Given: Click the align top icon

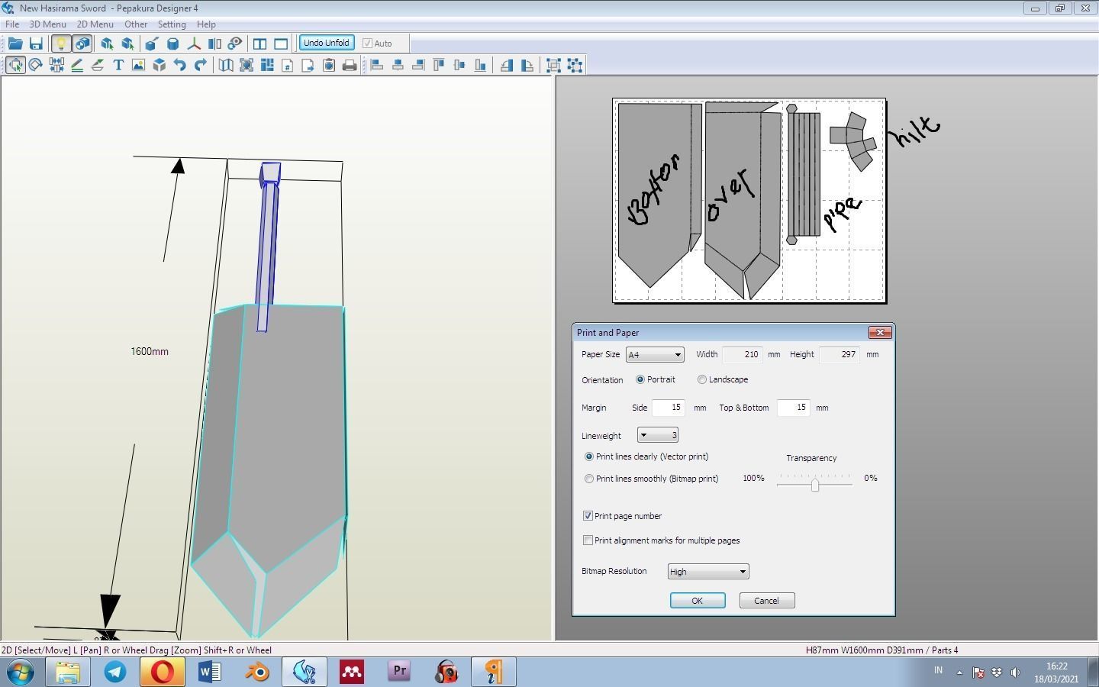Looking at the screenshot, I should [x=439, y=65].
